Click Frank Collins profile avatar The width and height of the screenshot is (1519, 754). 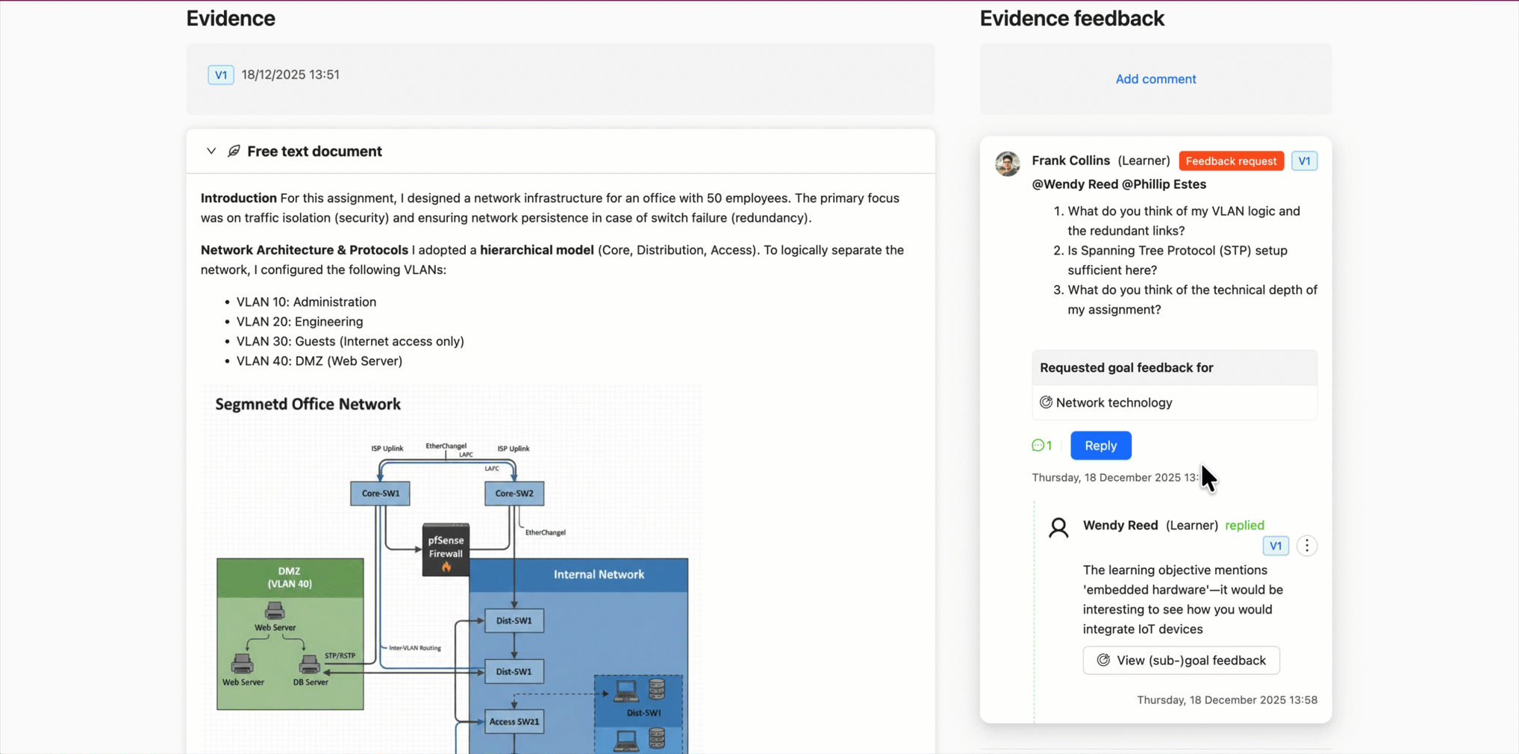click(1007, 163)
